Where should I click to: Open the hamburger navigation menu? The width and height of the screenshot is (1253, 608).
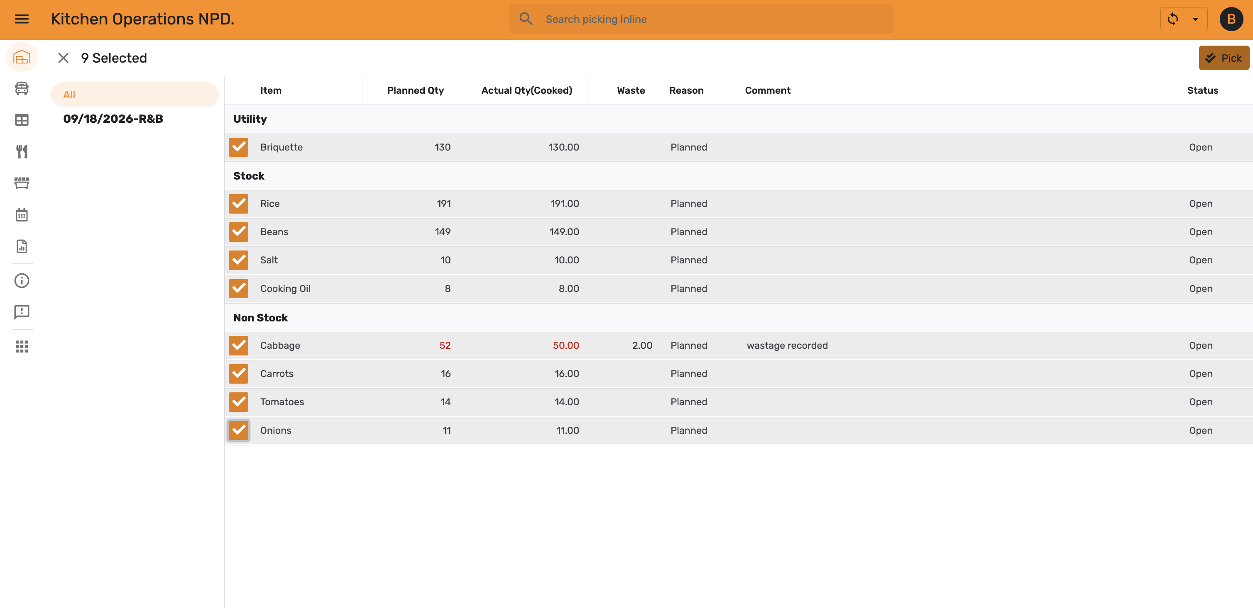pos(22,19)
